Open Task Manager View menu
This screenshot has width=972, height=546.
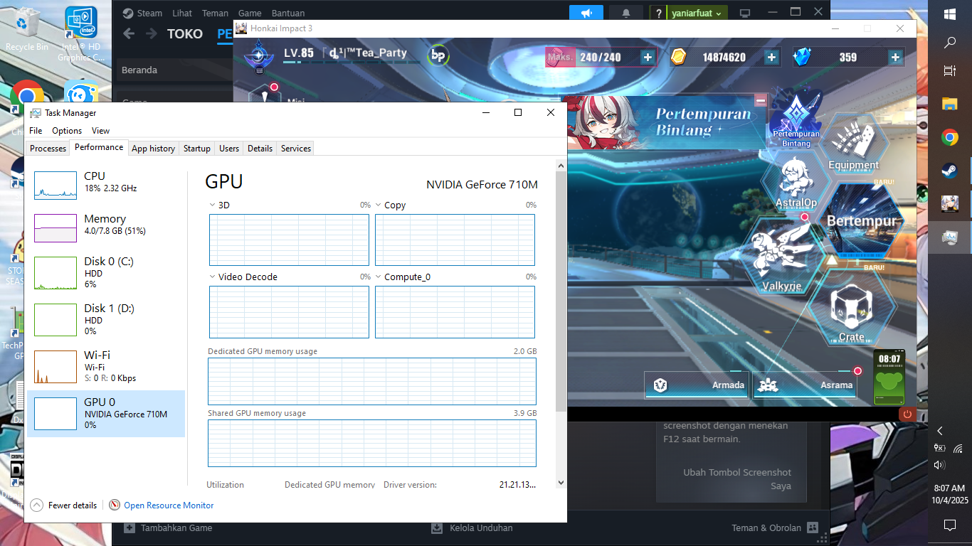101,130
